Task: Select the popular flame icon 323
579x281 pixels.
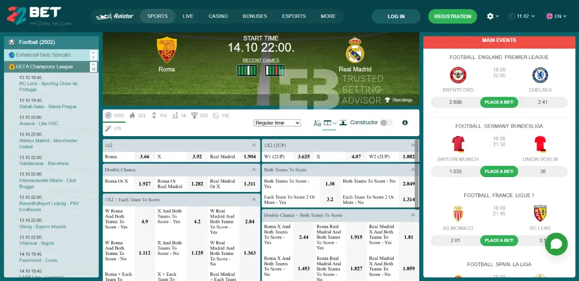Action: pyautogui.click(x=137, y=116)
